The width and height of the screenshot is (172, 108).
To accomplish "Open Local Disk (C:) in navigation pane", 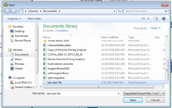I will click(x=23, y=83).
